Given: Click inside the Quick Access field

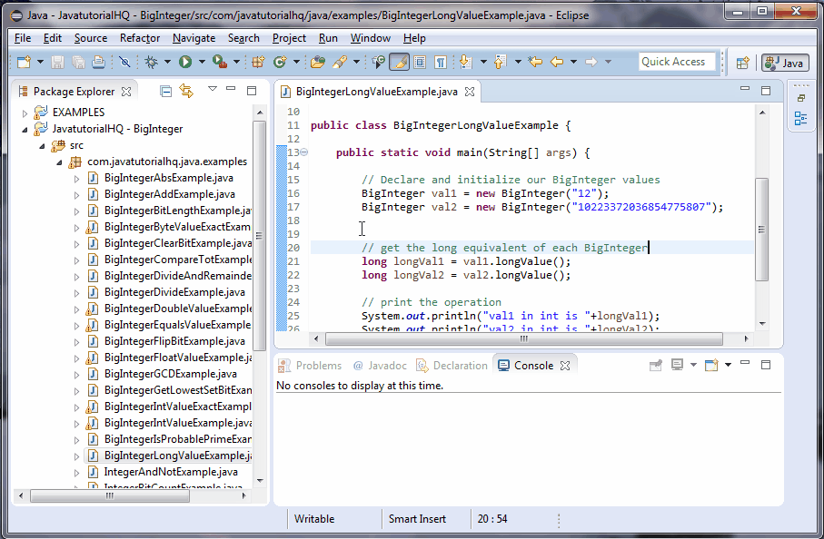Looking at the screenshot, I should click(x=676, y=61).
